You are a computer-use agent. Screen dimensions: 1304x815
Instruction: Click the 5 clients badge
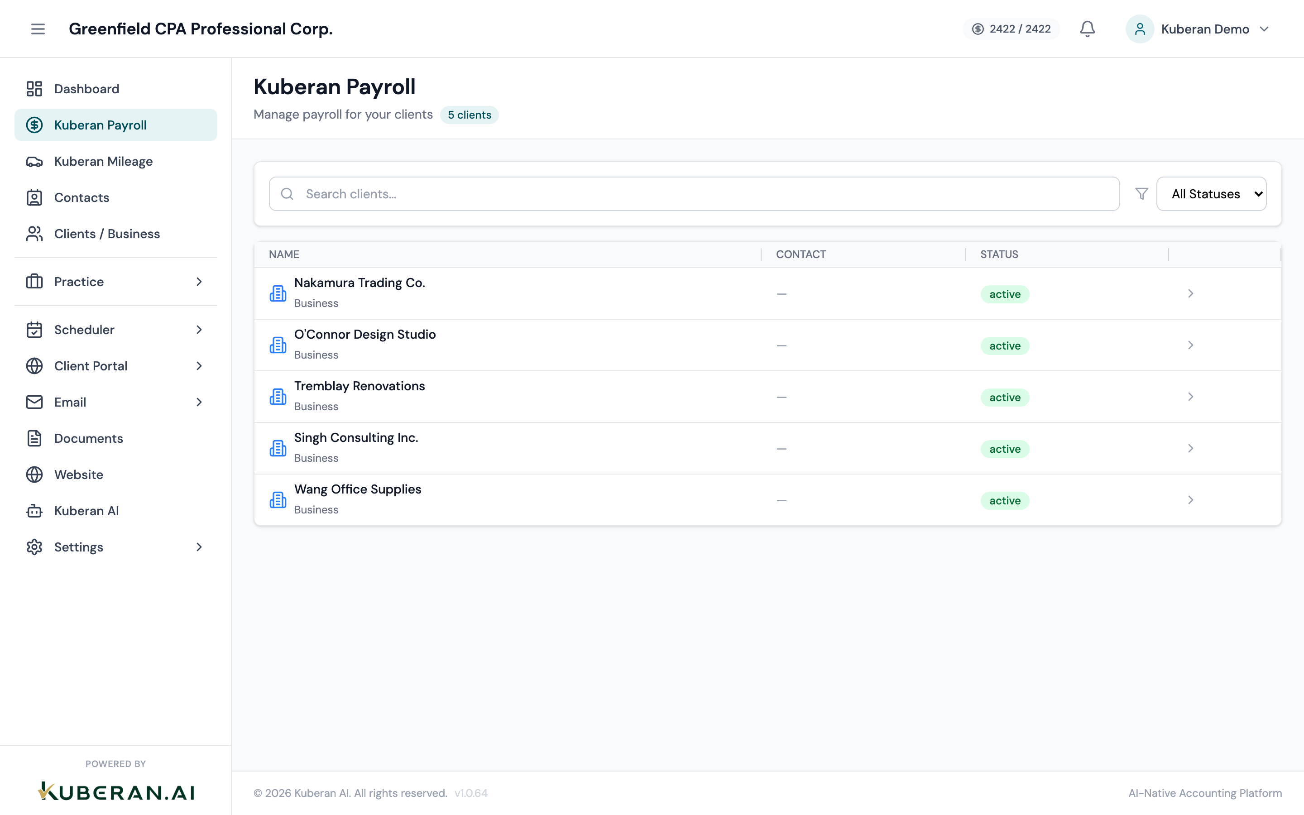click(x=470, y=115)
